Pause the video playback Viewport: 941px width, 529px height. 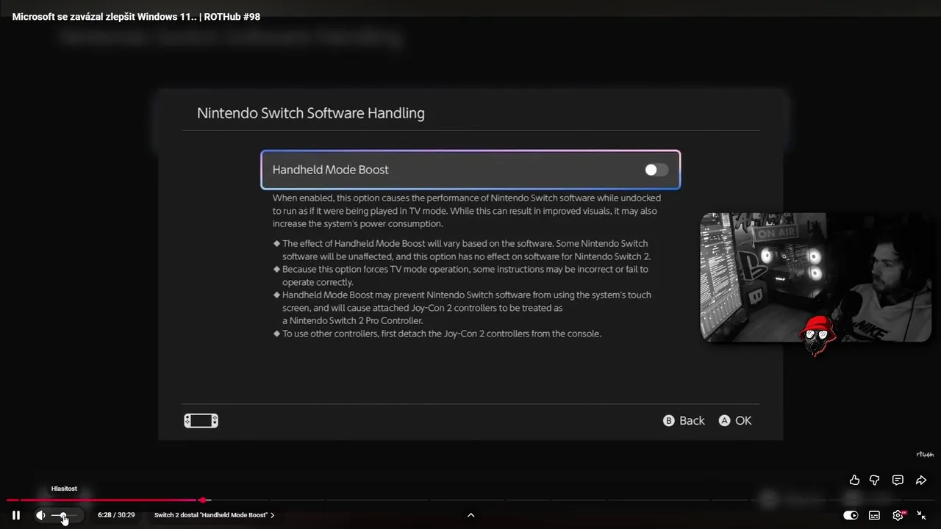click(x=15, y=515)
